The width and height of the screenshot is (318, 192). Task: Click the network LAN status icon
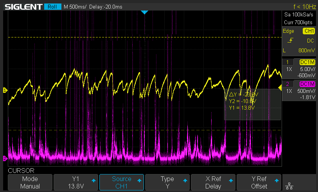pyautogui.click(x=289, y=186)
